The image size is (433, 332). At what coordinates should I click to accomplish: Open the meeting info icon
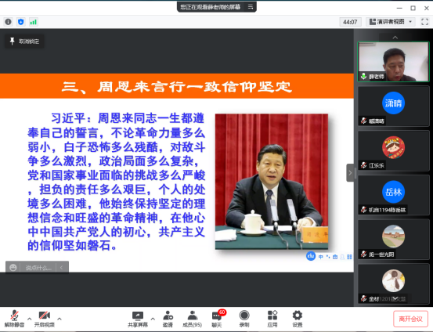(x=9, y=22)
